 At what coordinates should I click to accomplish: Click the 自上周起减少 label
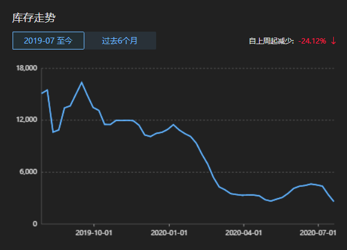[x=271, y=41]
